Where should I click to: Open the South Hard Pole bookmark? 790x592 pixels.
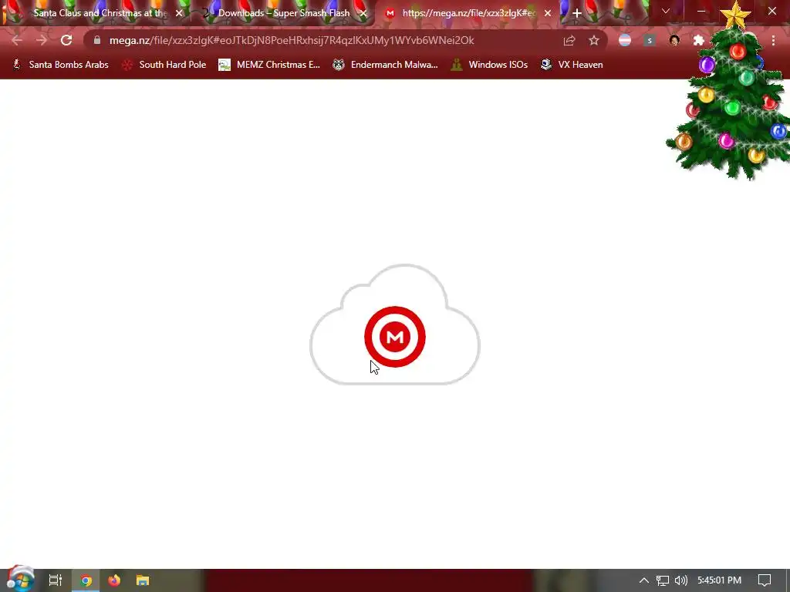point(164,65)
